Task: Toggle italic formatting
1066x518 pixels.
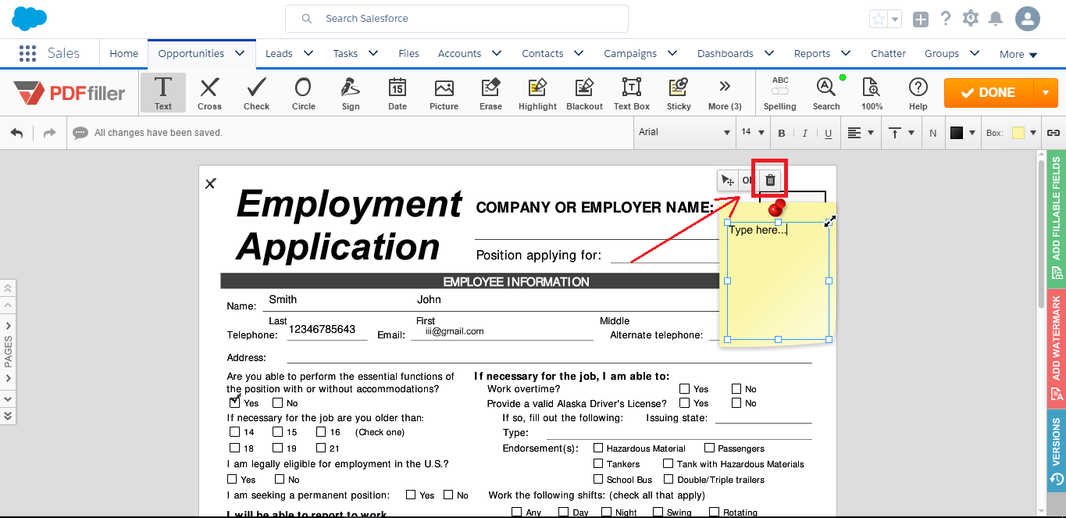Action: tap(804, 133)
